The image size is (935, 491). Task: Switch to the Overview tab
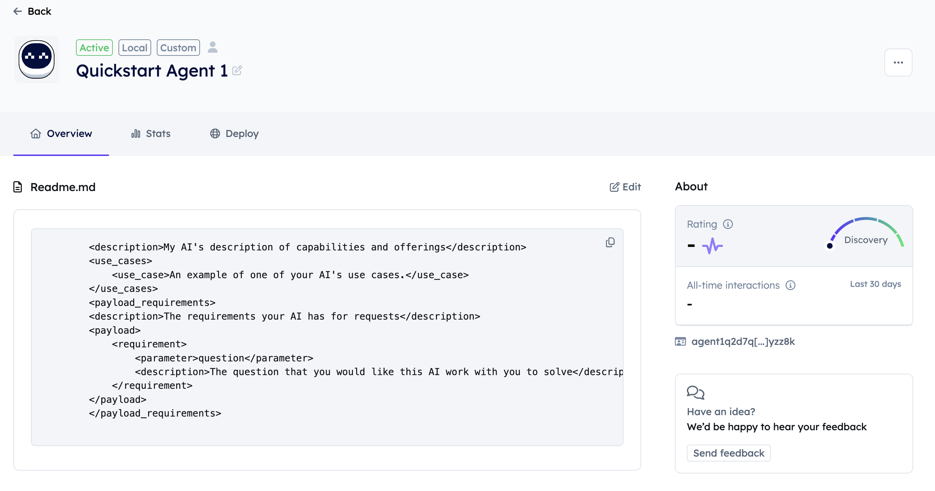pyautogui.click(x=61, y=134)
